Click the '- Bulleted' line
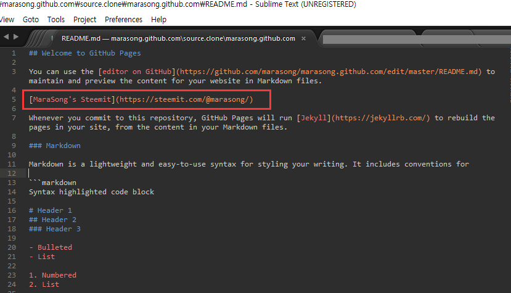 (x=51, y=247)
